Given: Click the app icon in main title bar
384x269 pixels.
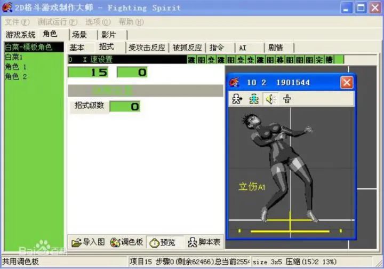Looking at the screenshot, I should (7, 7).
